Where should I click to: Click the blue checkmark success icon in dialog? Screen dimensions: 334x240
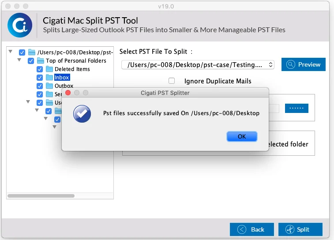(82, 113)
